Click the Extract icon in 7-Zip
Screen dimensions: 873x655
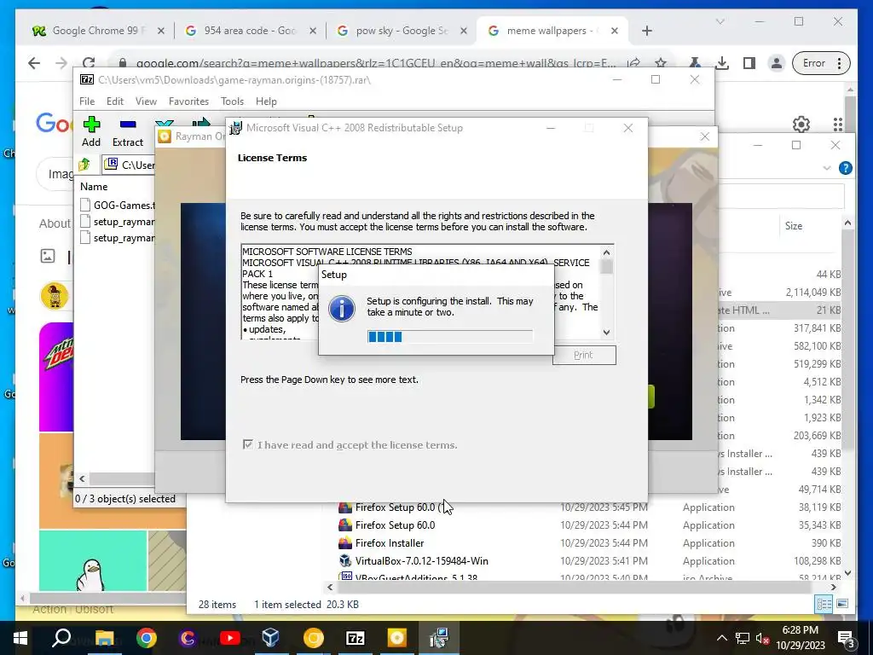point(128,131)
